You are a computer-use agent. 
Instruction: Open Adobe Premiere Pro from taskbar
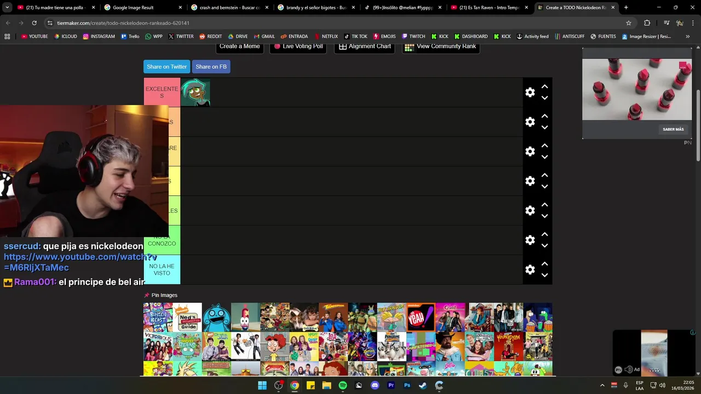pyautogui.click(x=391, y=385)
